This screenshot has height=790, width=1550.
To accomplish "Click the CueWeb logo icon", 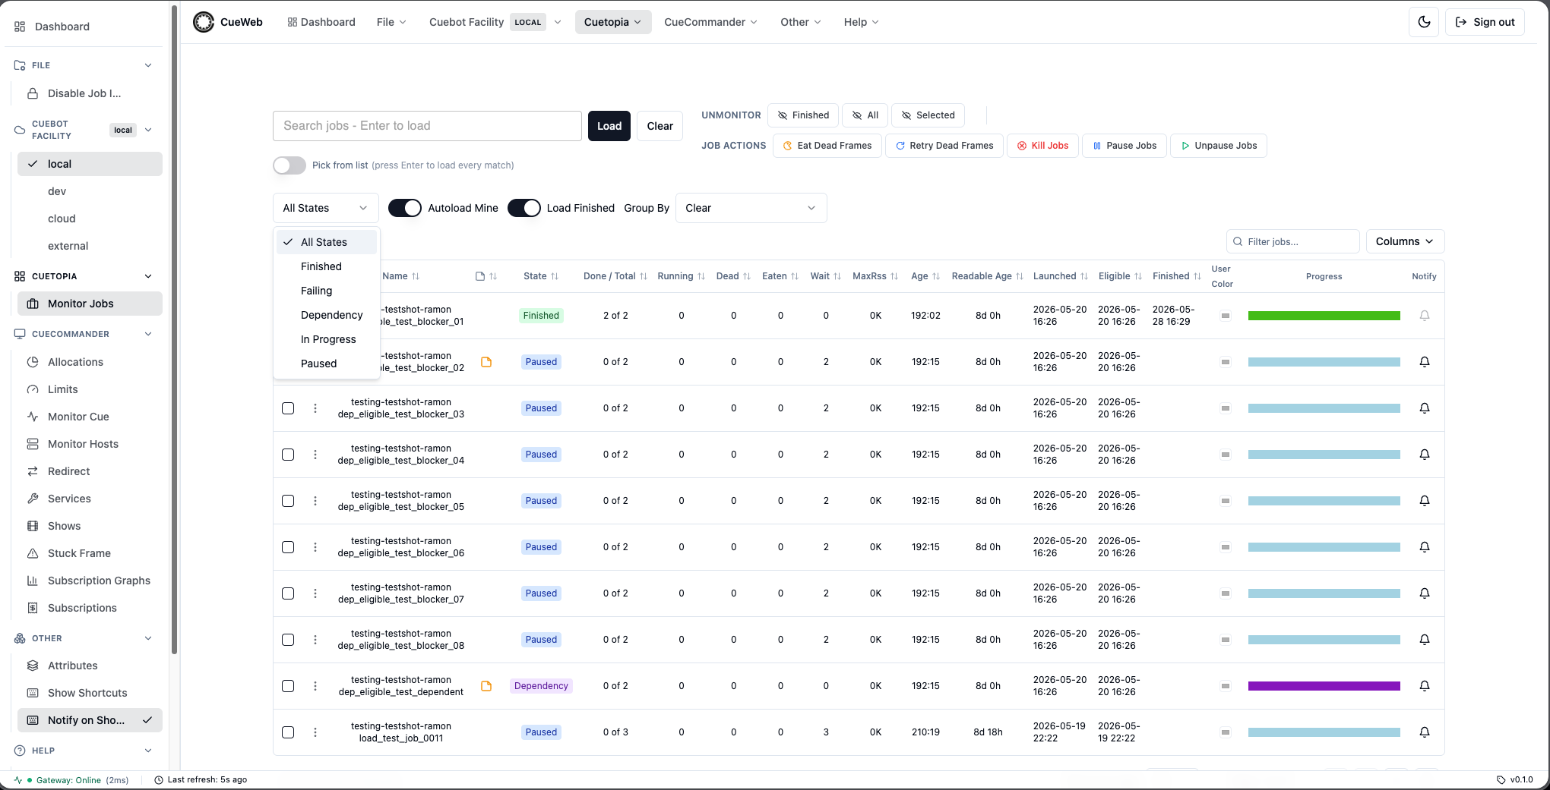I will tap(204, 22).
